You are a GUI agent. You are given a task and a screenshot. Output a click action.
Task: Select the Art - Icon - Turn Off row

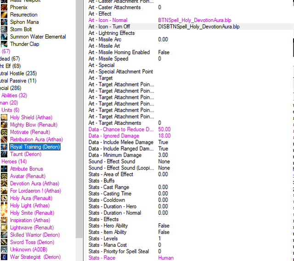click(191, 27)
